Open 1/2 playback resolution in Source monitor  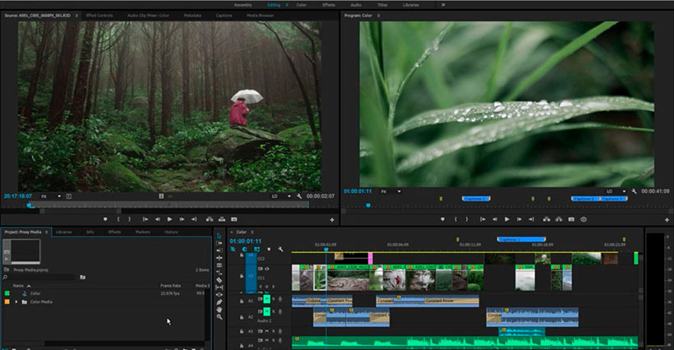click(282, 196)
